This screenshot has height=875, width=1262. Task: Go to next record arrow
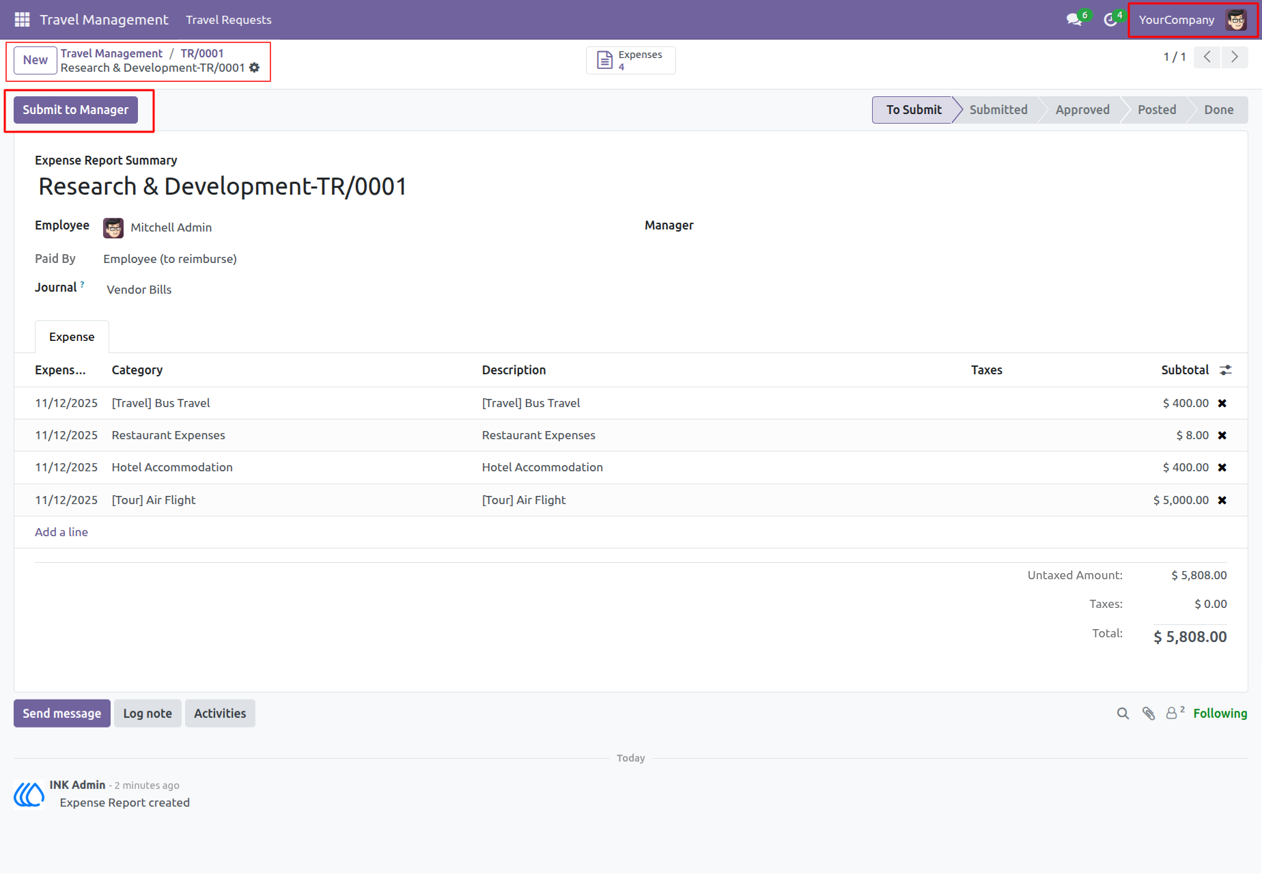point(1235,57)
